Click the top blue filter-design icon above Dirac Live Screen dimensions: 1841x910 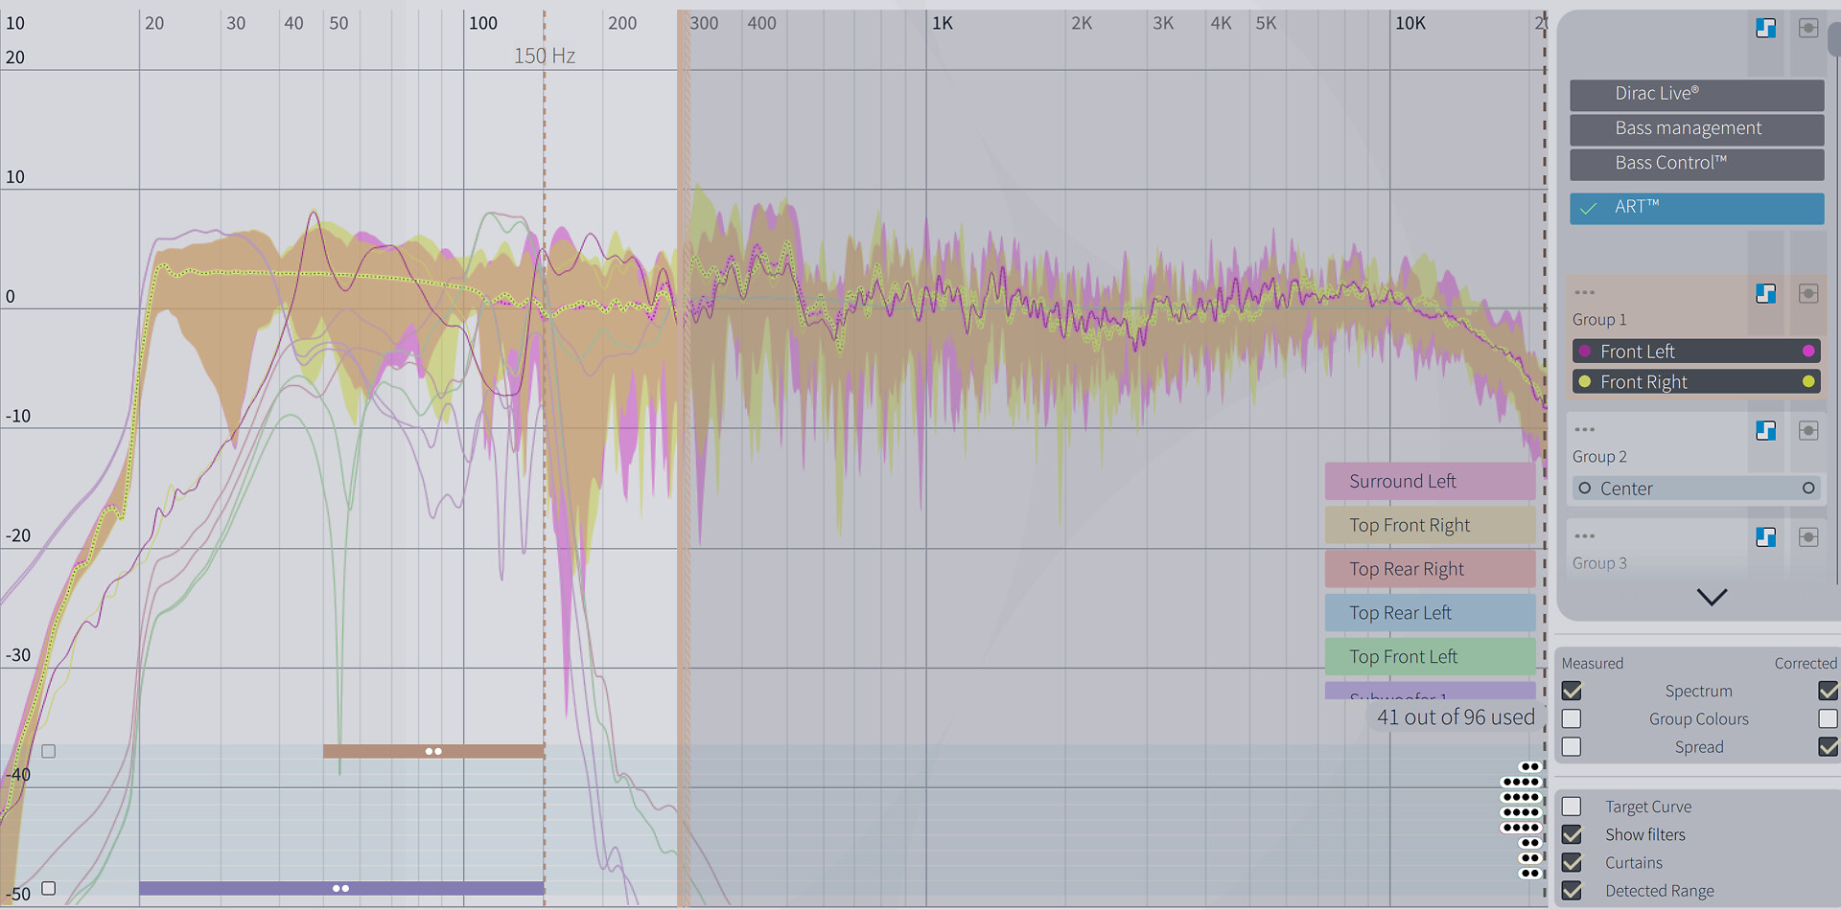pos(1765,29)
